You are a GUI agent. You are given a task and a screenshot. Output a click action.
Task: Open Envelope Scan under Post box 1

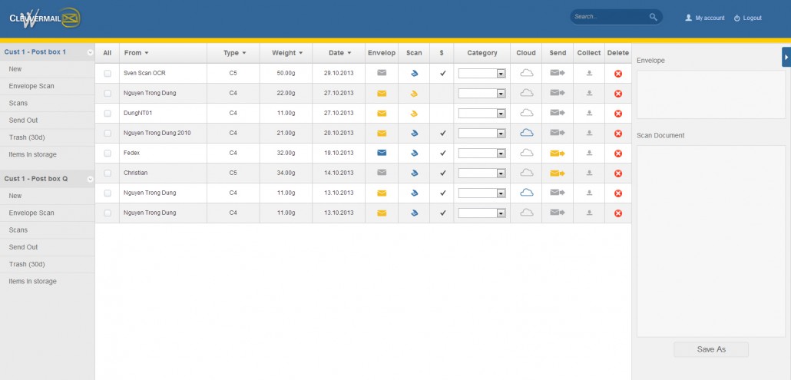pos(31,86)
